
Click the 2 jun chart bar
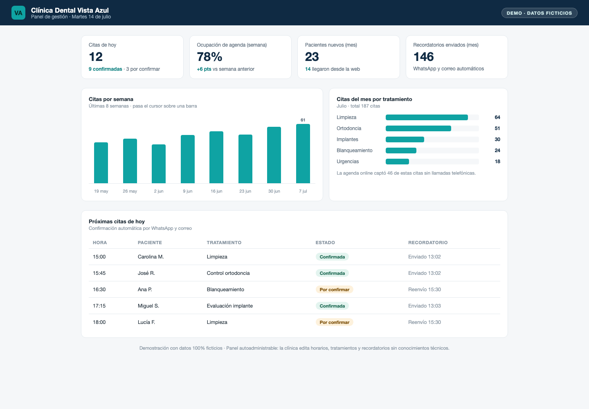click(159, 164)
